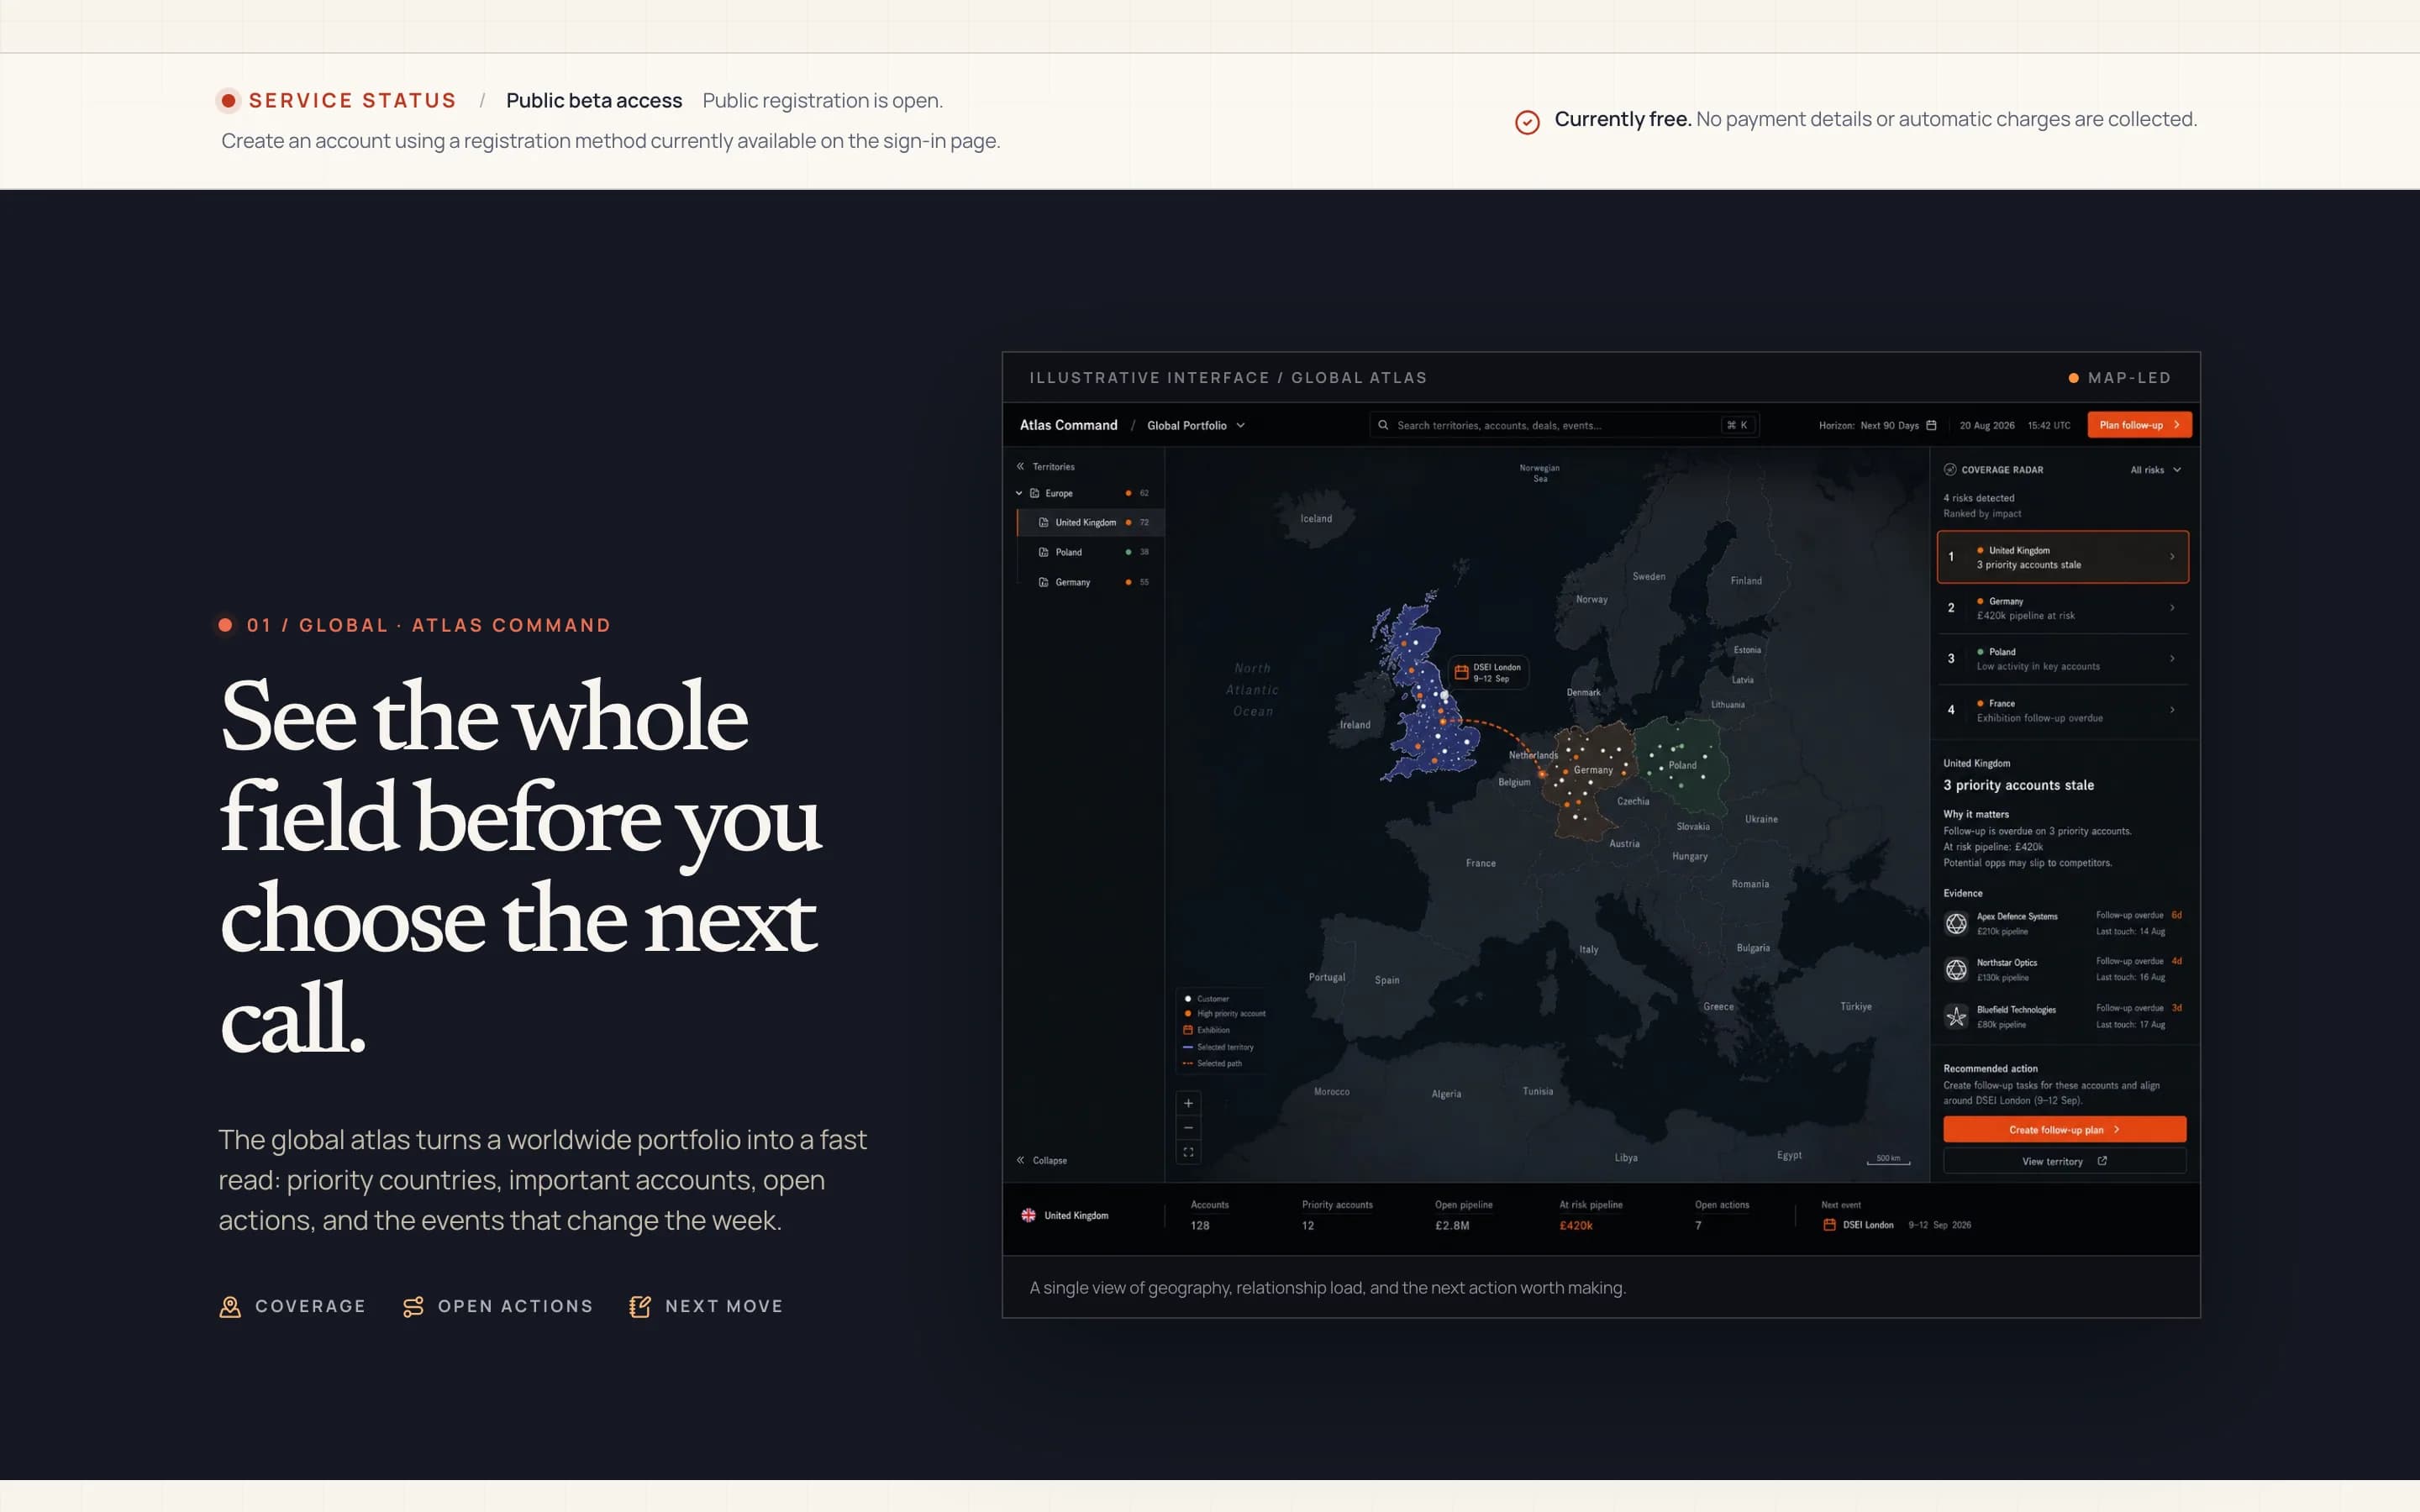Click the Next event calendar icon in footer

coord(1829,1225)
